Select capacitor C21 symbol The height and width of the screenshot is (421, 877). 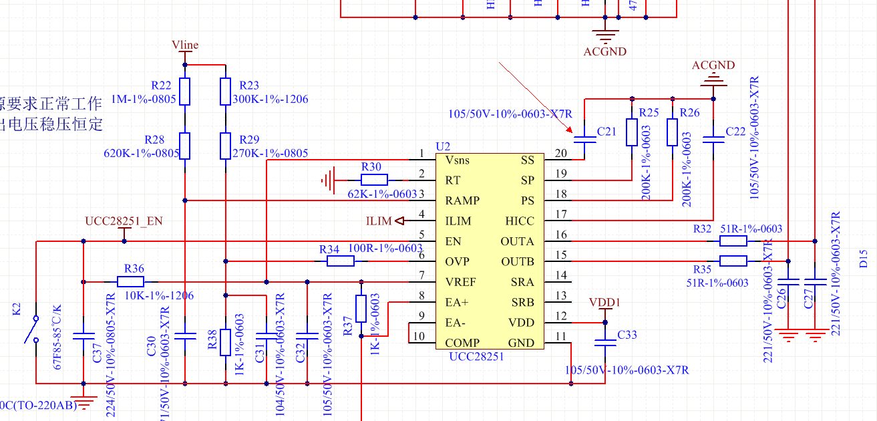585,139
